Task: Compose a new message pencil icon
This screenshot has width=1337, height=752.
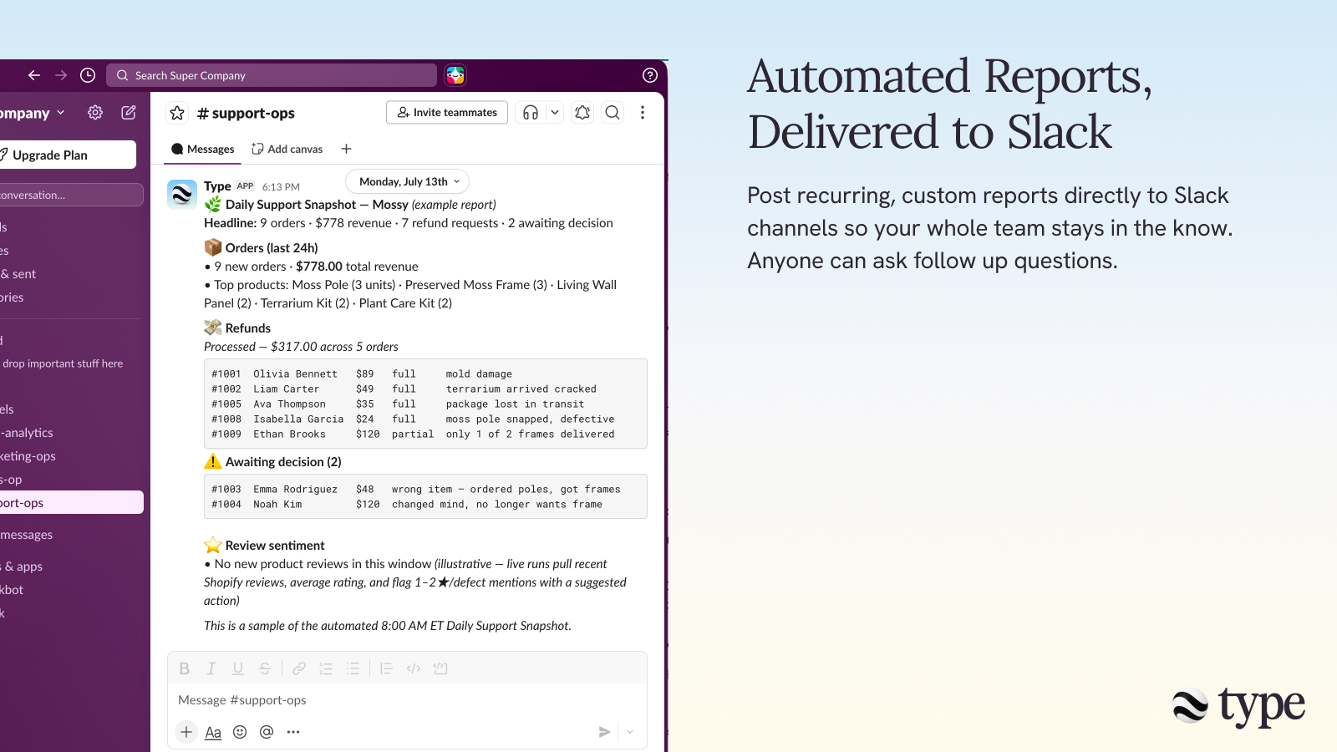Action: click(x=129, y=113)
